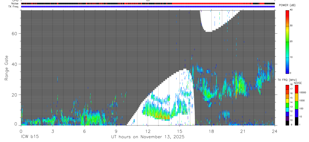Click the "TX Freq" row label at top left
Viewport: 309px width, 142px height.
[x=14, y=7]
